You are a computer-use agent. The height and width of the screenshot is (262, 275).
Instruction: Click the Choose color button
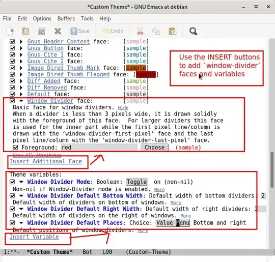(154, 148)
